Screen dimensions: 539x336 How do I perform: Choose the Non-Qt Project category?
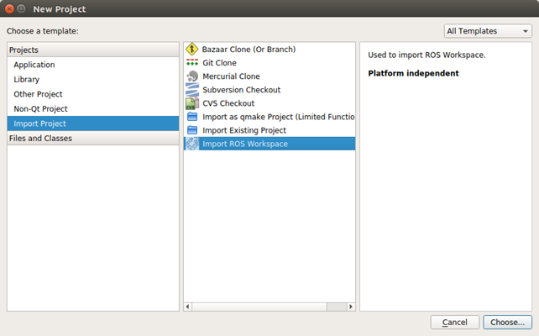tap(93, 108)
